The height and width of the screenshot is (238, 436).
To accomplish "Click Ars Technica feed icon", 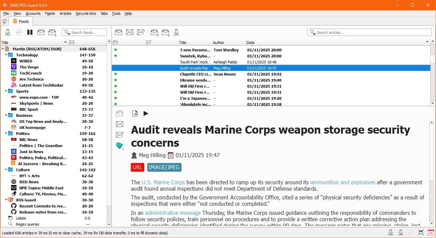I will click(14, 79).
